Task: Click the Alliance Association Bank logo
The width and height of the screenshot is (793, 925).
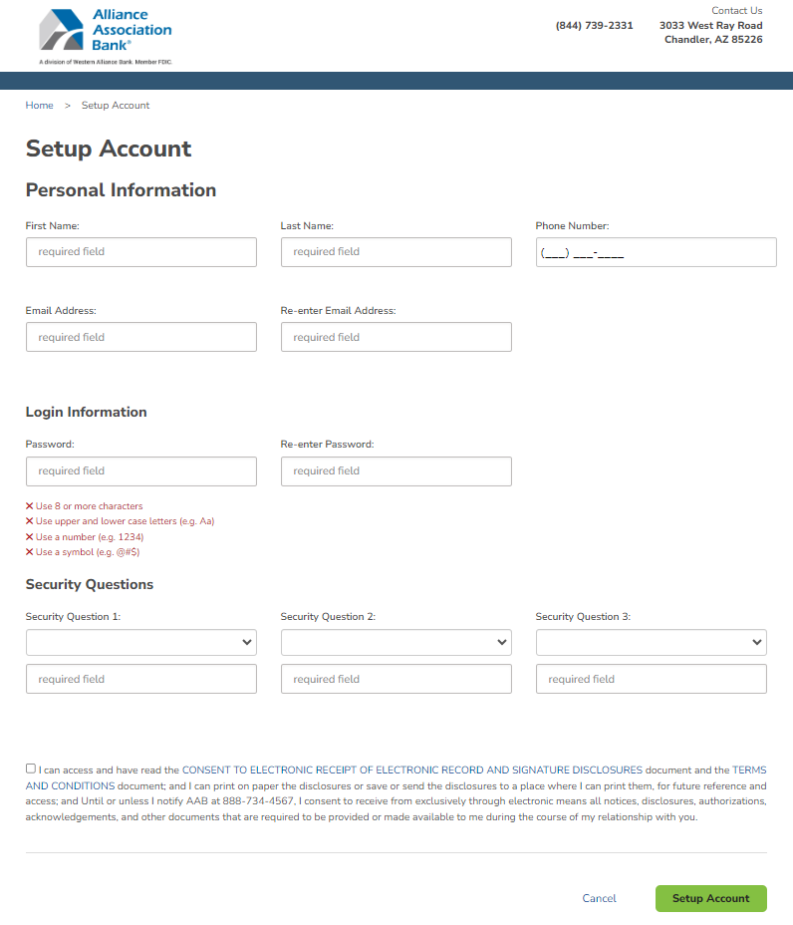Action: [x=105, y=34]
